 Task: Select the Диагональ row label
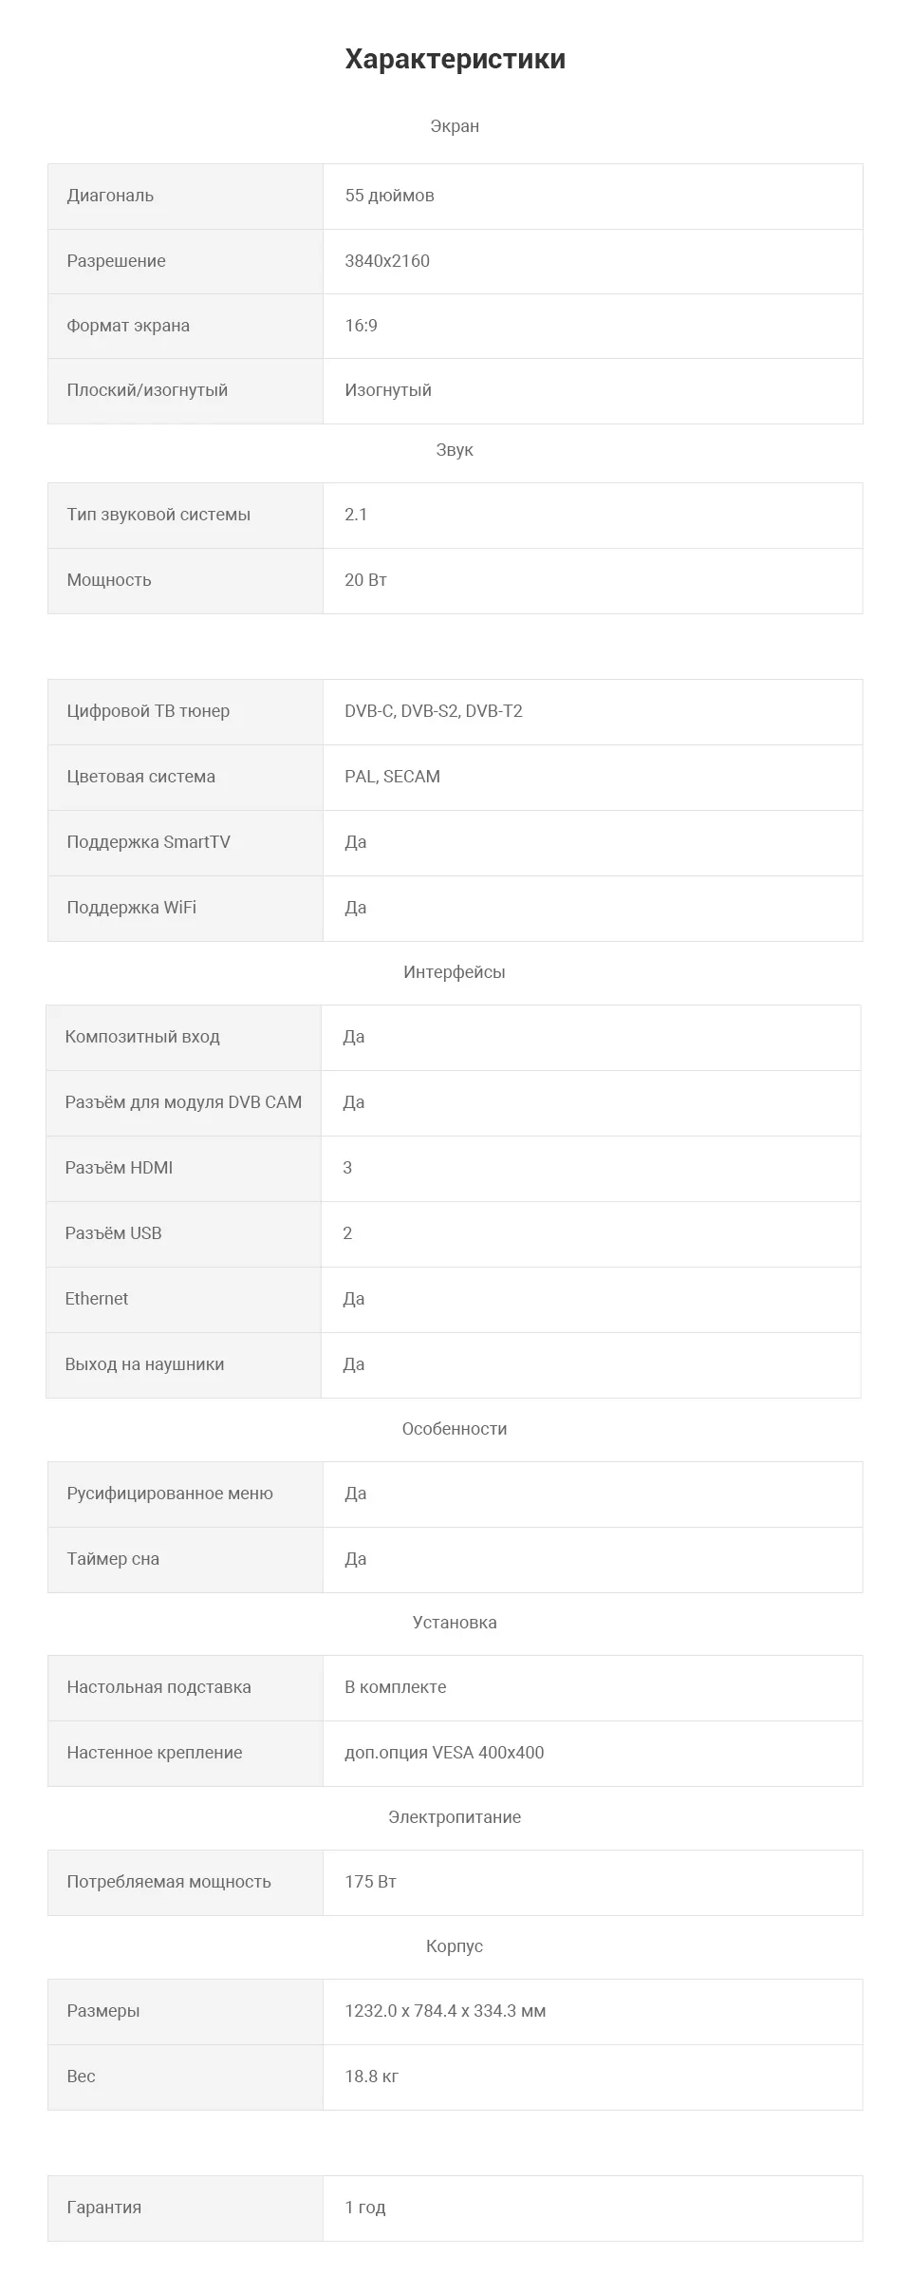pos(110,196)
